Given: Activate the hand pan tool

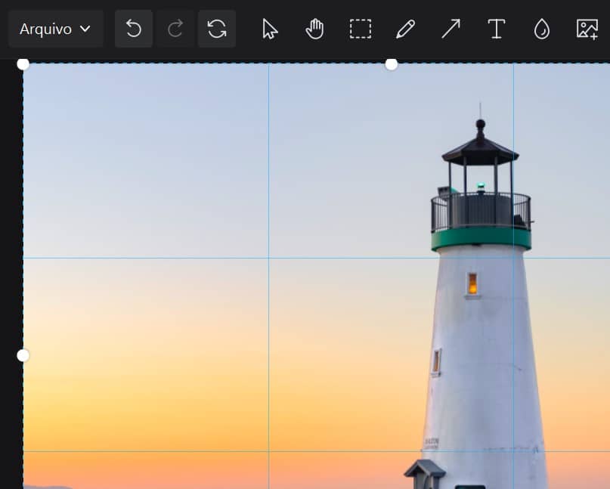Looking at the screenshot, I should click(314, 29).
